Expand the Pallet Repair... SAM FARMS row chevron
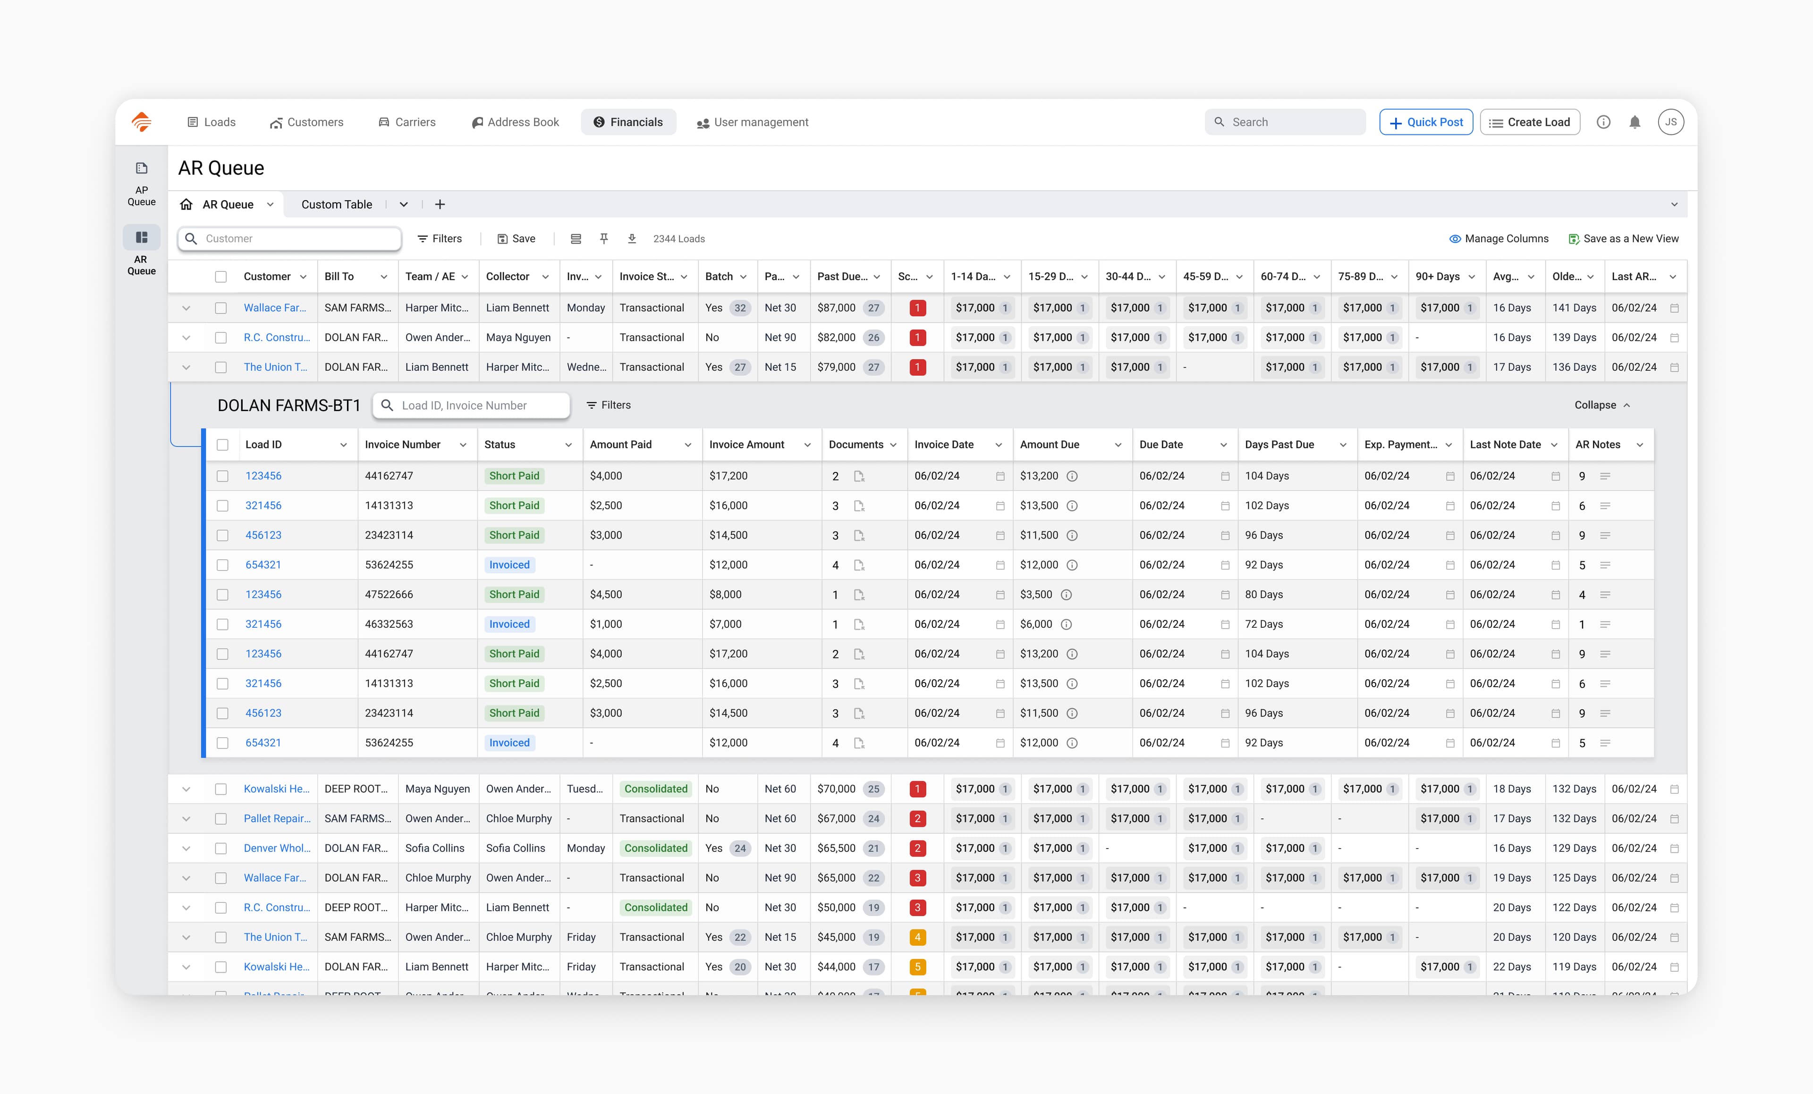1813x1094 pixels. pyautogui.click(x=186, y=819)
